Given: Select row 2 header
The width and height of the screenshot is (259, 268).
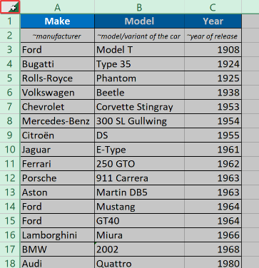Looking at the screenshot, I should click(10, 36).
